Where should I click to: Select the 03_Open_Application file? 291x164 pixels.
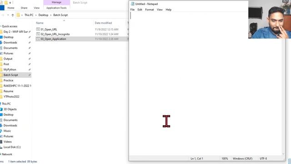pyautogui.click(x=53, y=39)
